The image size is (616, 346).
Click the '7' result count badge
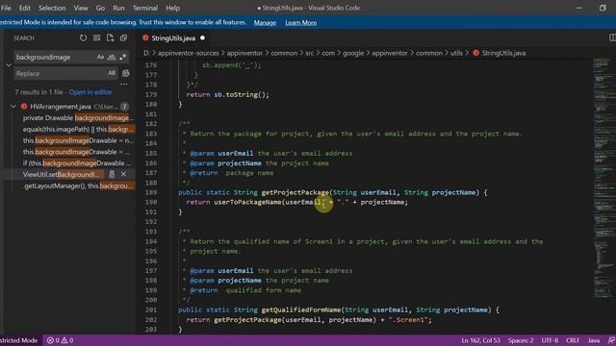[x=124, y=107]
